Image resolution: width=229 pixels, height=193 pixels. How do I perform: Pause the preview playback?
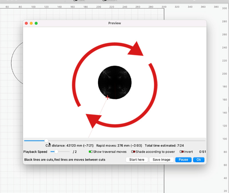pyautogui.click(x=183, y=159)
